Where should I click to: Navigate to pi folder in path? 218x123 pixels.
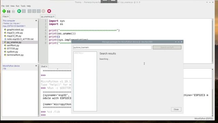[x=11, y=24]
